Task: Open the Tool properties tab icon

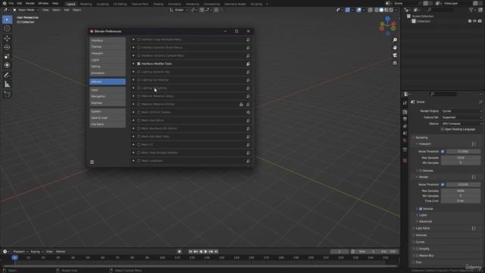Action: coord(405,103)
